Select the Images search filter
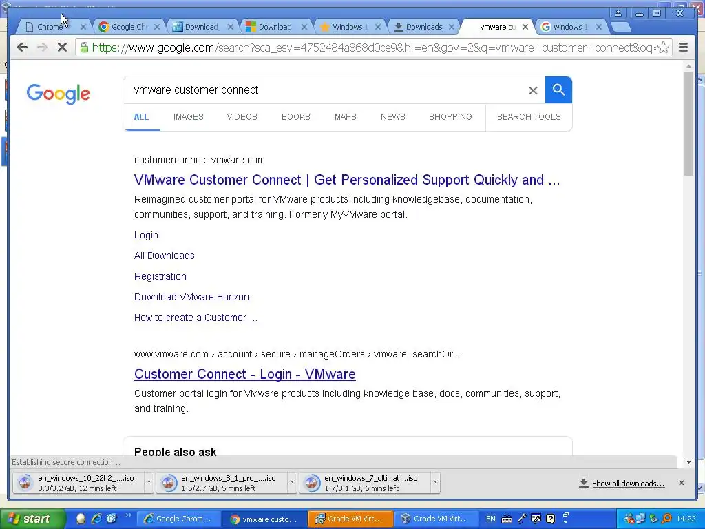This screenshot has height=529, width=705. point(189,117)
